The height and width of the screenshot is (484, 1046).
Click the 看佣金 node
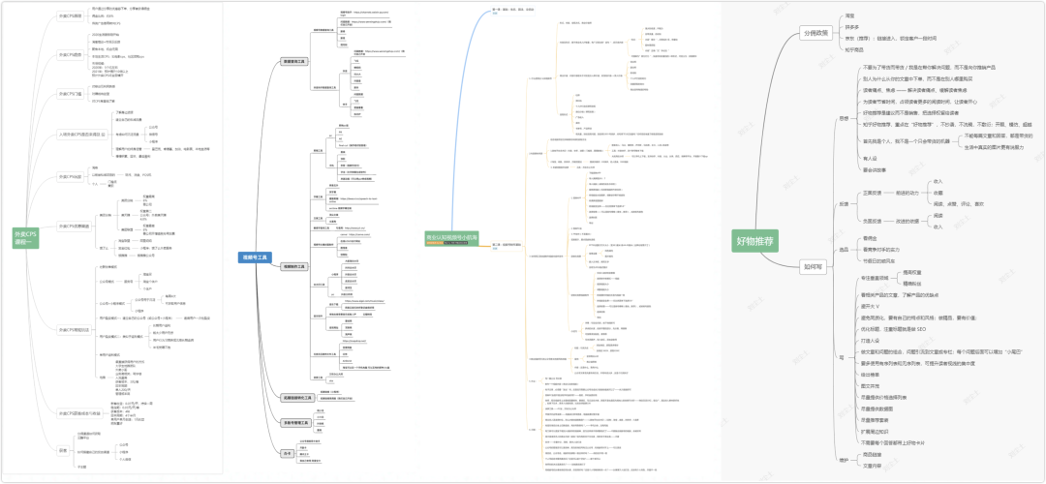(869, 238)
